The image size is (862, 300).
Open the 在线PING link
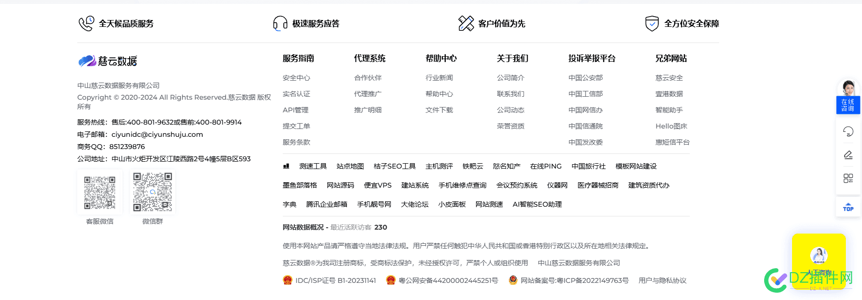pos(546,166)
